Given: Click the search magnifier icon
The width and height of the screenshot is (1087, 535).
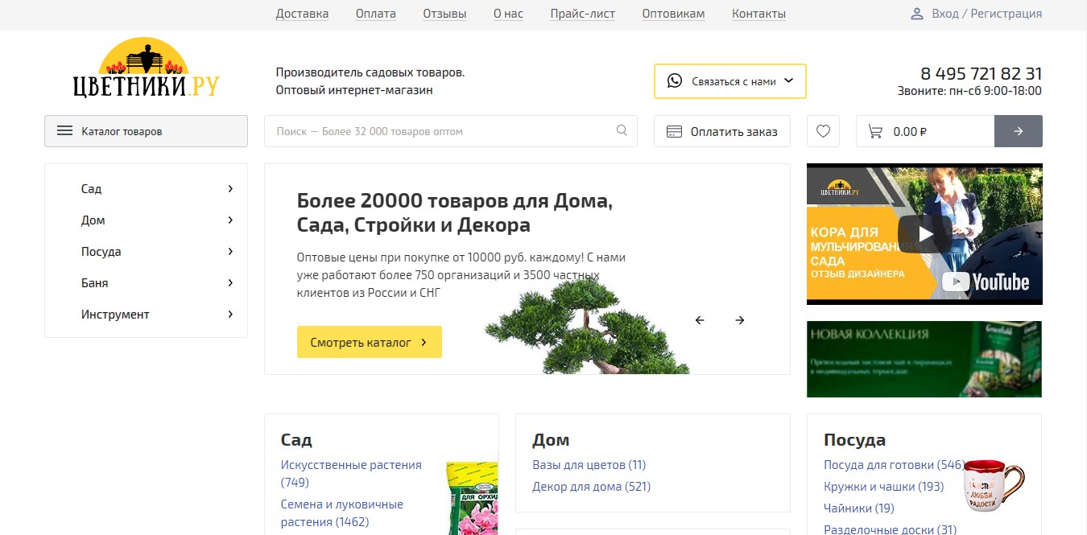Looking at the screenshot, I should click(x=622, y=130).
